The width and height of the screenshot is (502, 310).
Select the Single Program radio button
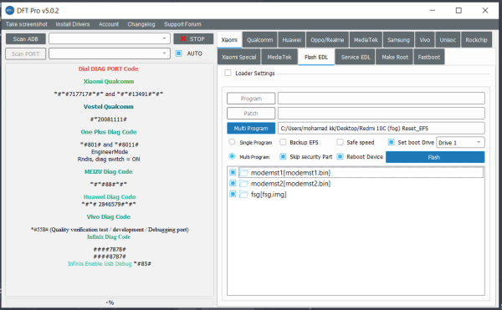(x=232, y=142)
